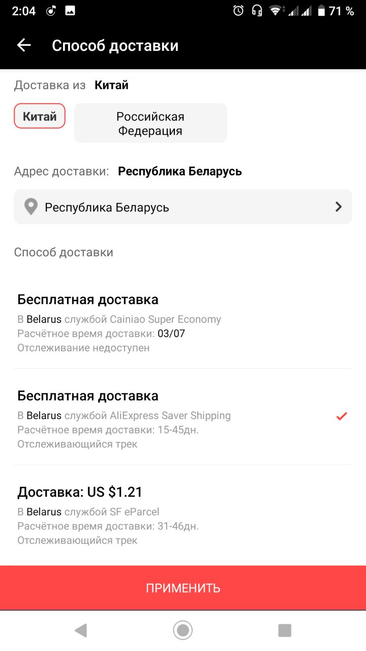Tap the battery indicator icon
The height and width of the screenshot is (651, 366).
[x=321, y=11]
